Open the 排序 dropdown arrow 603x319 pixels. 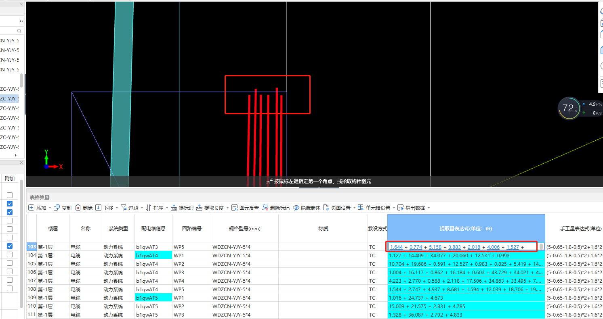tap(167, 208)
